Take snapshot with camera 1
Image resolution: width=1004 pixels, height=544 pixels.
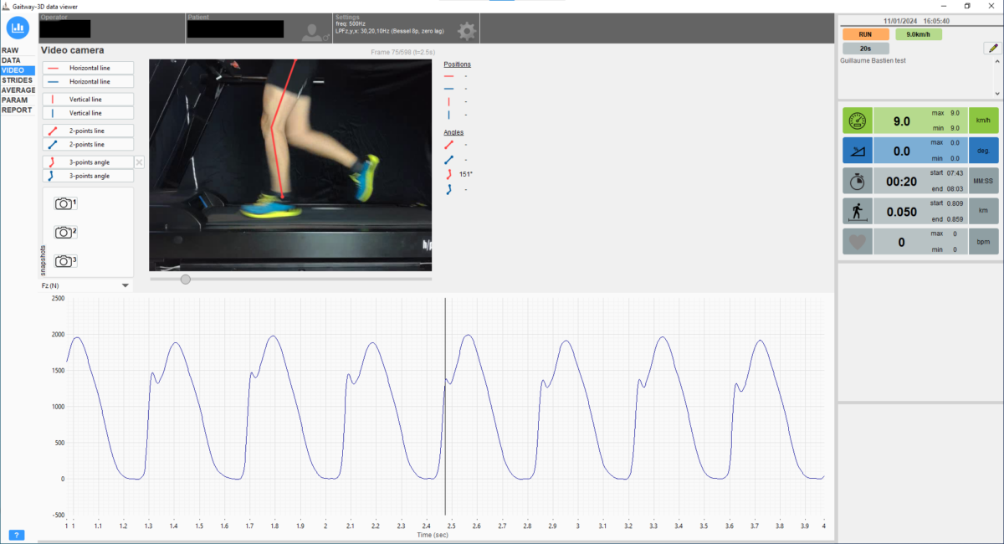point(65,203)
